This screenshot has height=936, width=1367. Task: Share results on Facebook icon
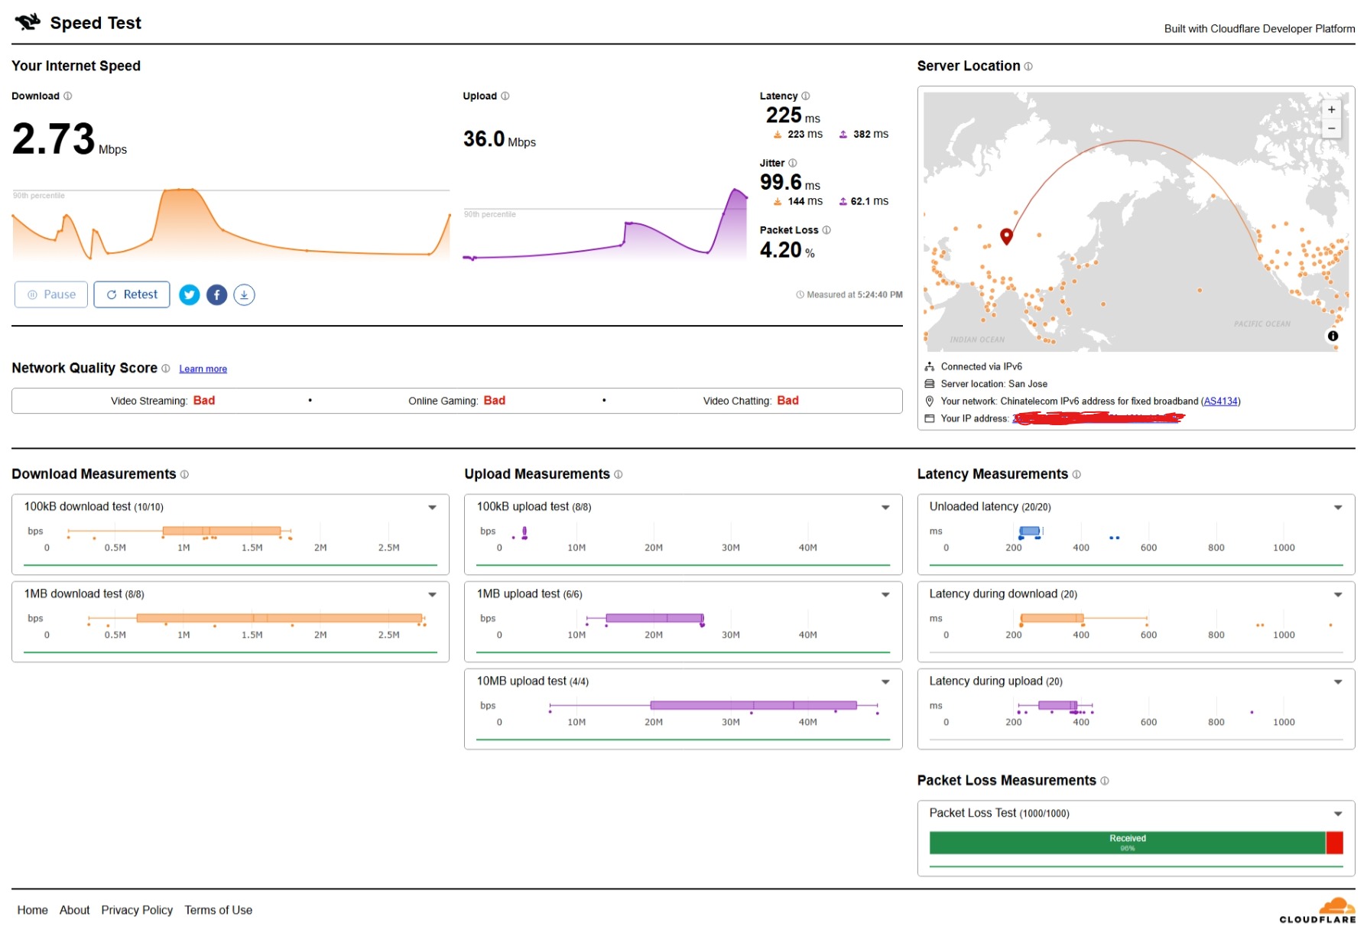tap(217, 295)
